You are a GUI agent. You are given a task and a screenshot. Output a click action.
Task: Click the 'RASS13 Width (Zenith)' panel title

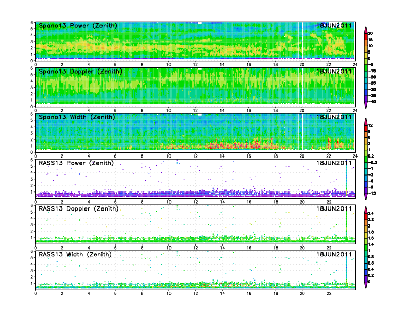coord(75,254)
